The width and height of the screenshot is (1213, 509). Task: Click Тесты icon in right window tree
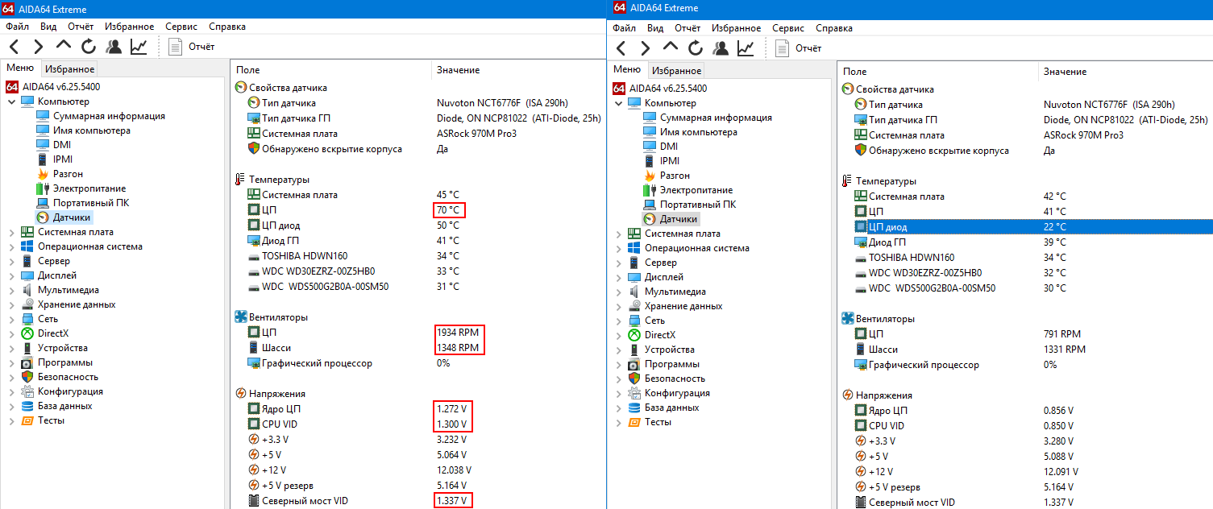[634, 422]
